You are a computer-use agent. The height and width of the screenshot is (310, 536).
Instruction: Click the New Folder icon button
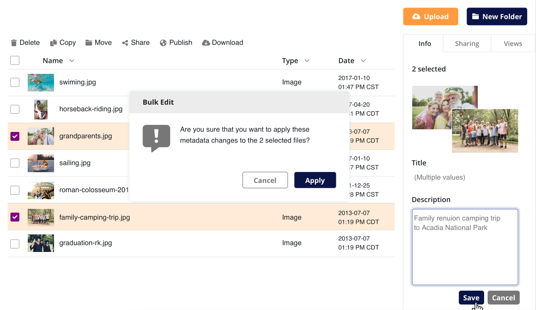(475, 17)
